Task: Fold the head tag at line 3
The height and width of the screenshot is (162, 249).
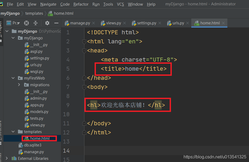Action: click(84, 51)
